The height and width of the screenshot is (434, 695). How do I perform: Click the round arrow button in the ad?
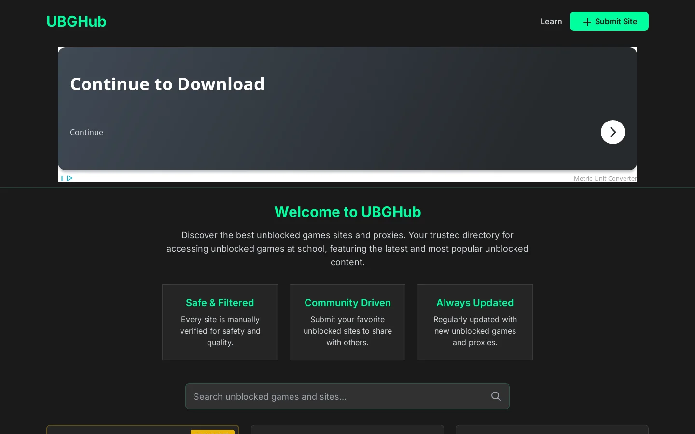click(613, 132)
